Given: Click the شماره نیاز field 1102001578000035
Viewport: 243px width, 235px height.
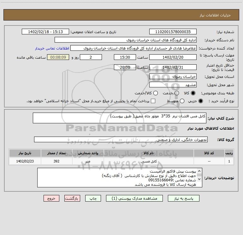Looking at the screenshot, I should [173, 32].
